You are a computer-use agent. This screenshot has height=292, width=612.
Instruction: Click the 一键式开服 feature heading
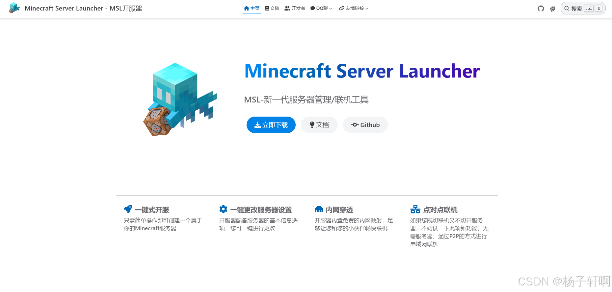click(x=152, y=210)
